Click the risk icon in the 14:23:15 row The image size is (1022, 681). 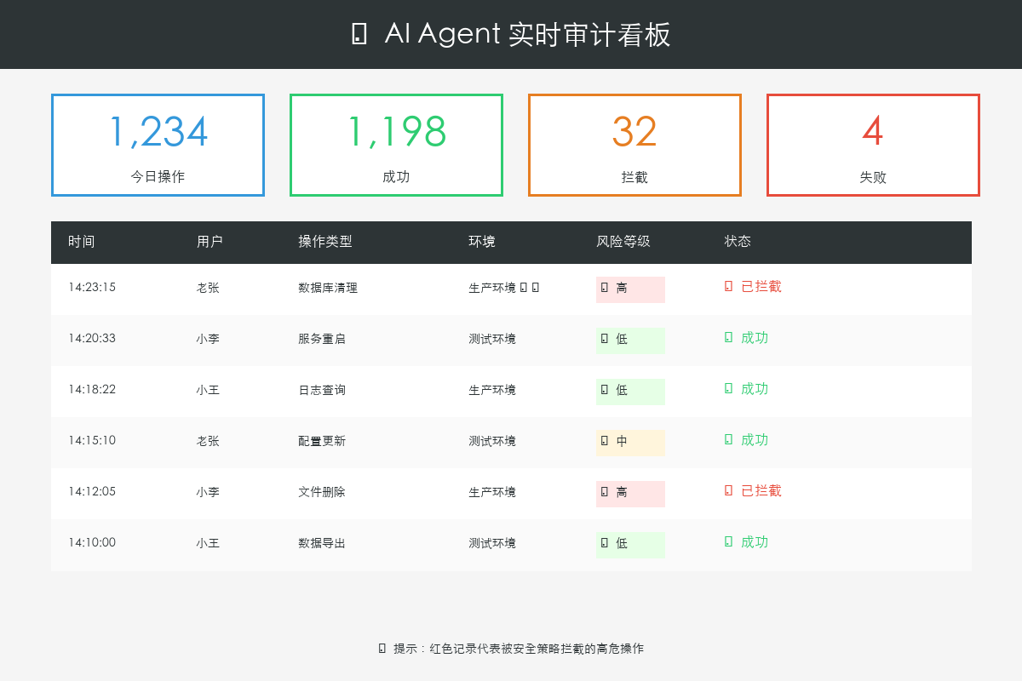pyautogui.click(x=605, y=288)
